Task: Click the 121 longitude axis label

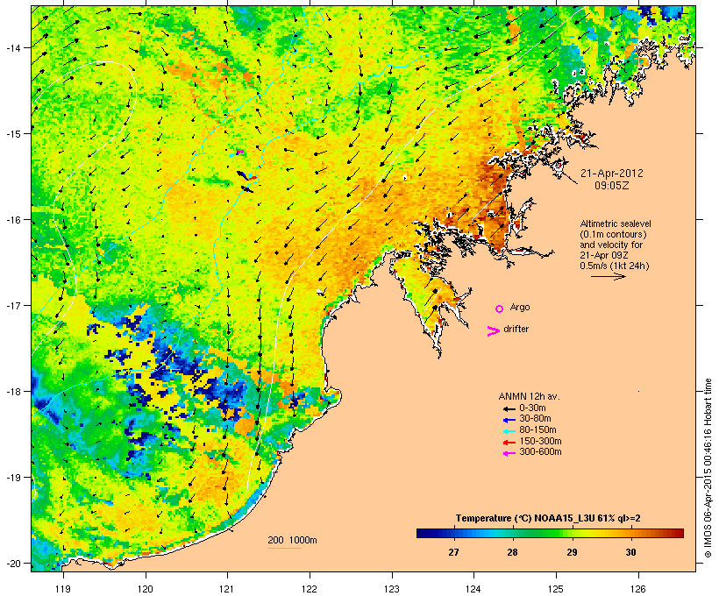Action: click(x=227, y=589)
